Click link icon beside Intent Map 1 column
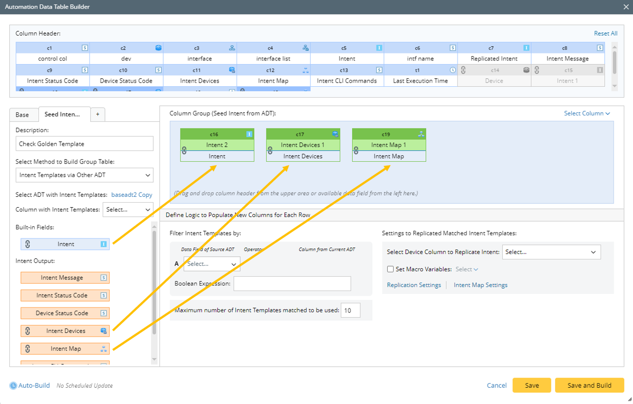The image size is (633, 404). click(356, 150)
